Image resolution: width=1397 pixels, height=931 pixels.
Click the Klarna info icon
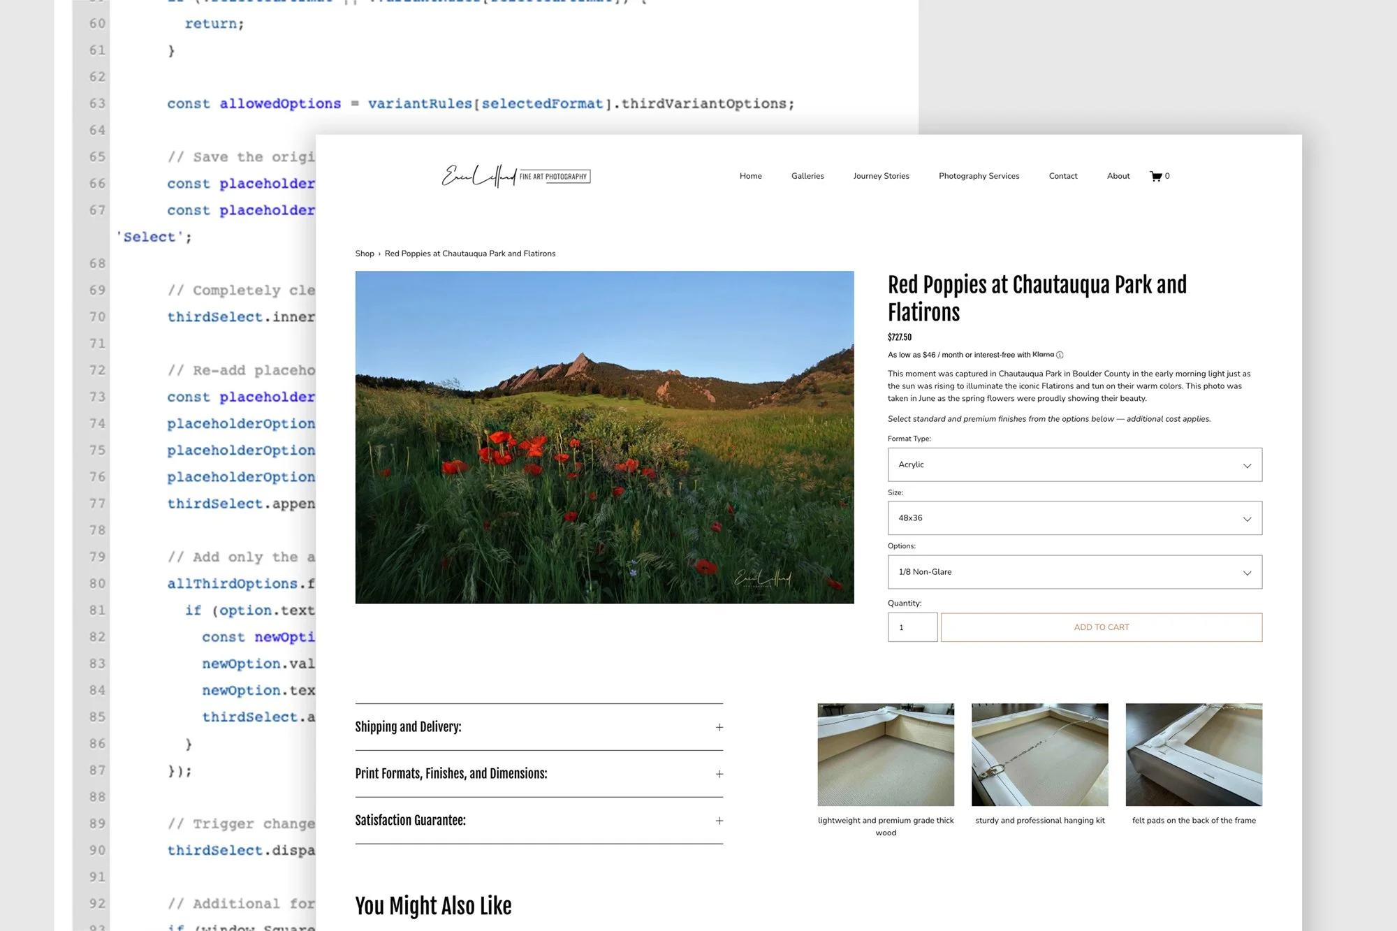pyautogui.click(x=1059, y=355)
